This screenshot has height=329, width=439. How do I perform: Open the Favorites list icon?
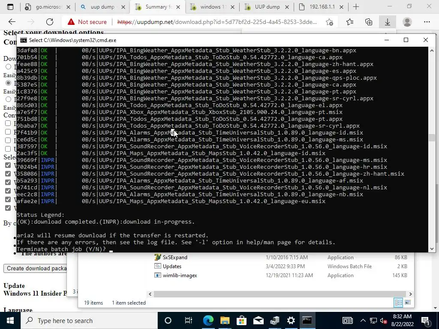coord(350,22)
